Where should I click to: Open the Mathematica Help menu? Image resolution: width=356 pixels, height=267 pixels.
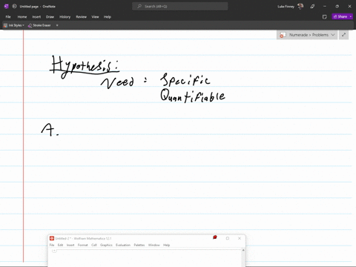pos(167,245)
